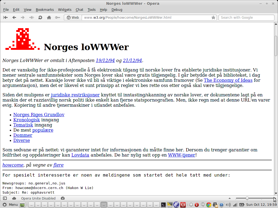Screen dimensions: 278x208
Task: Follow the Lovdata link
Action: (x=80, y=155)
